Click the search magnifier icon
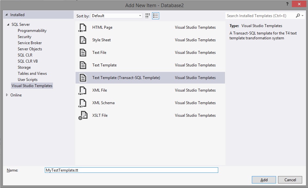This screenshot has height=188, width=308. point(298,15)
